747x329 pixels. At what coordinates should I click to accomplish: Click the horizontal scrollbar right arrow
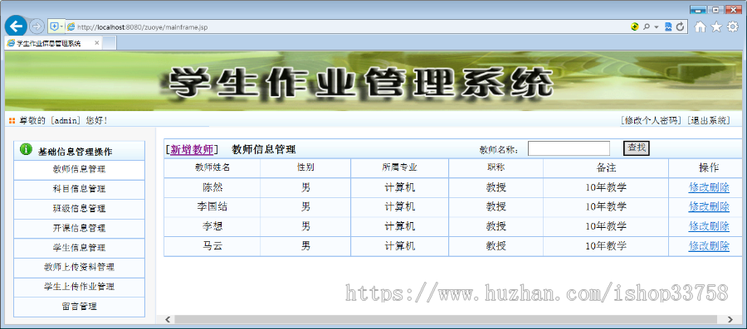click(730, 320)
